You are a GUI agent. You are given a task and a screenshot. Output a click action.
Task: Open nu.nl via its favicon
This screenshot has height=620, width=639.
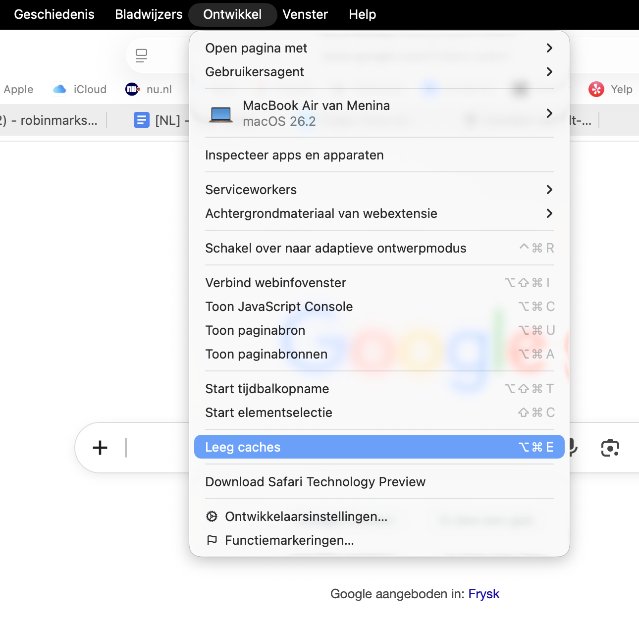[x=132, y=89]
